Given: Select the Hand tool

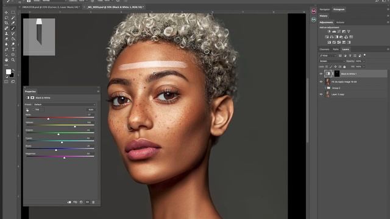Looking at the screenshot, I should pyautogui.click(x=7, y=60).
